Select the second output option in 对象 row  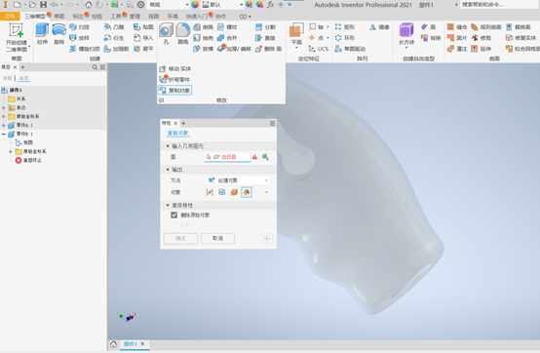pyautogui.click(x=222, y=192)
